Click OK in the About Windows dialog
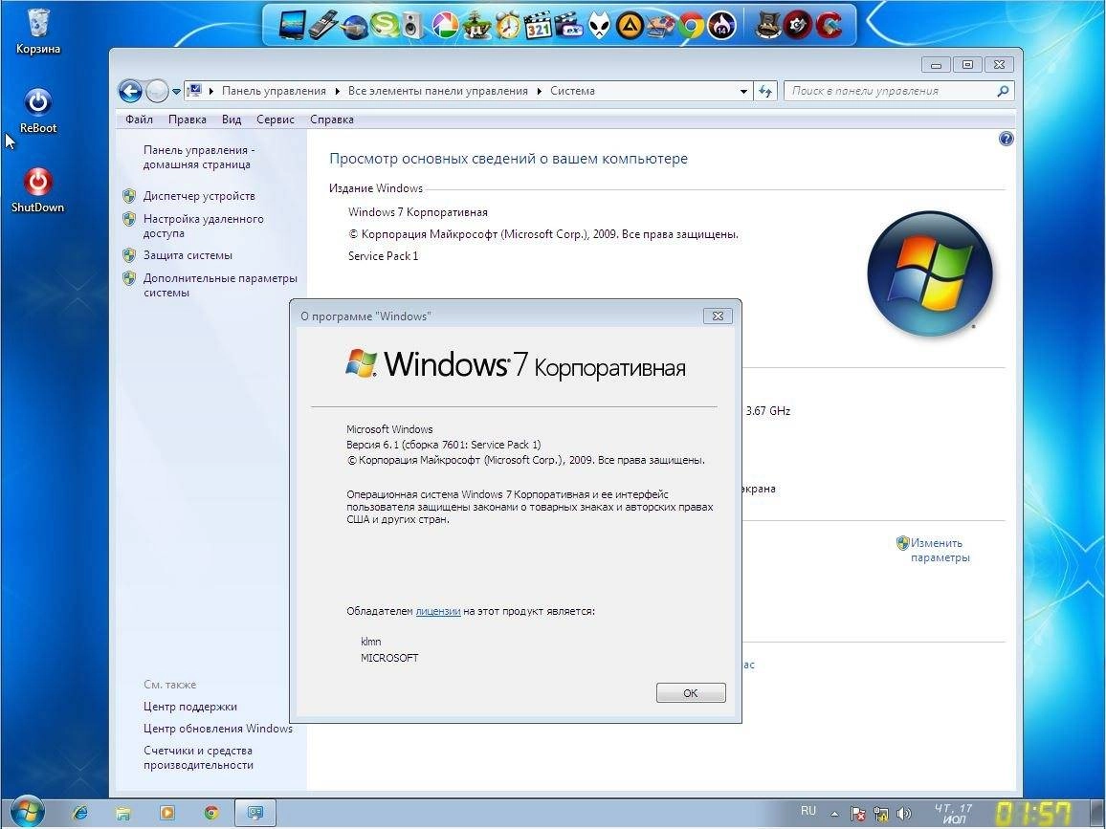 [x=691, y=693]
